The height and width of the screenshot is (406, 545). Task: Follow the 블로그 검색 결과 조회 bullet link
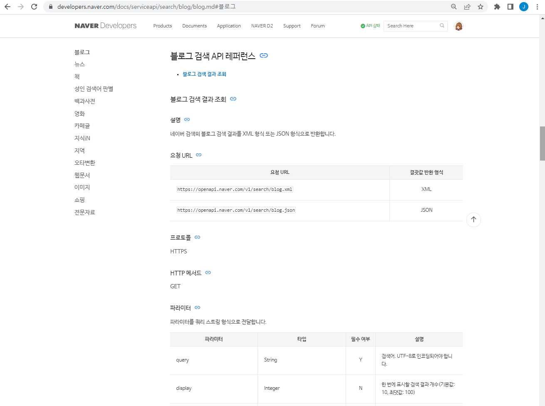pos(204,74)
